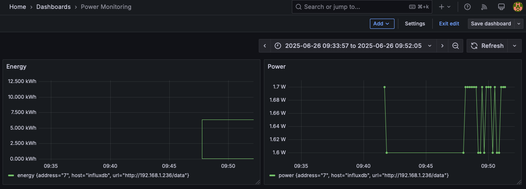Click the monitor icon in top bar
The height and width of the screenshot is (189, 526).
(501, 7)
